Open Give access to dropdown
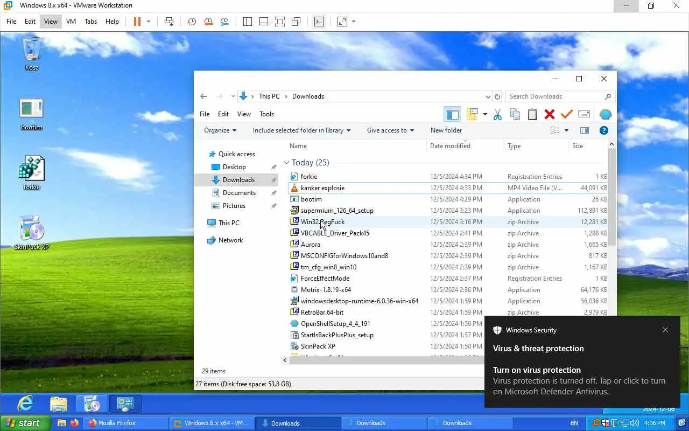 [390, 130]
